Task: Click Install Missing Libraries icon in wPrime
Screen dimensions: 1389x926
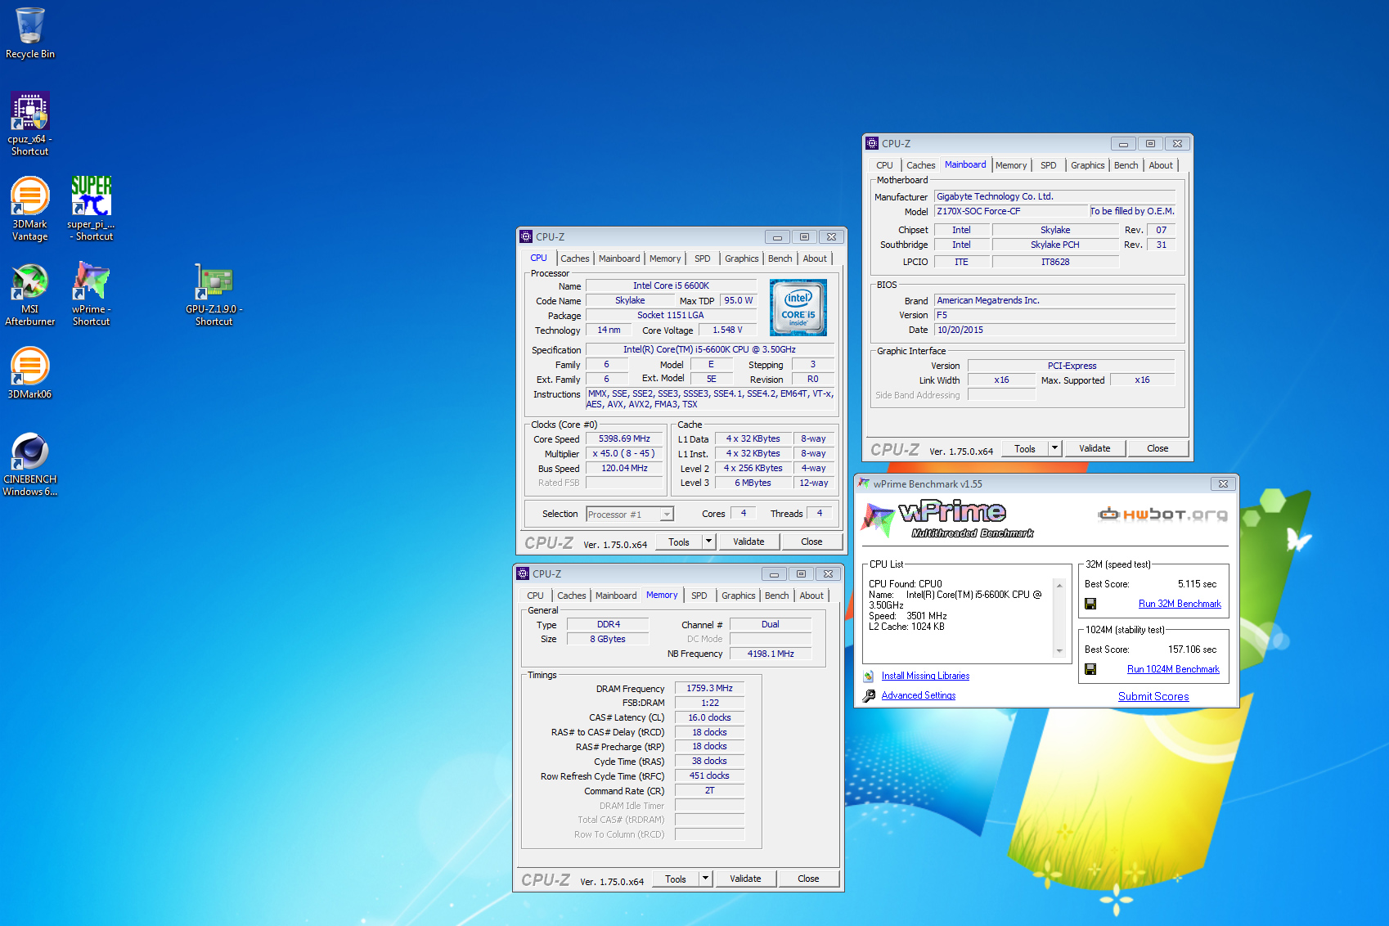Action: pyautogui.click(x=869, y=676)
